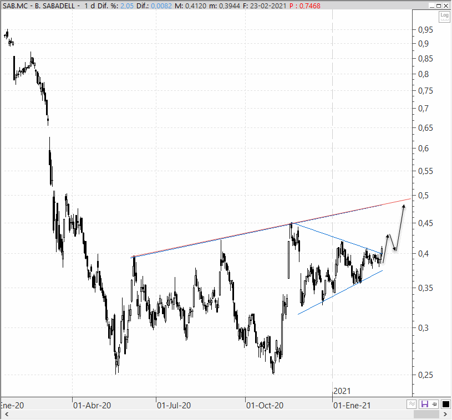Click the 01-Ene-21 date axis label

(x=352, y=405)
